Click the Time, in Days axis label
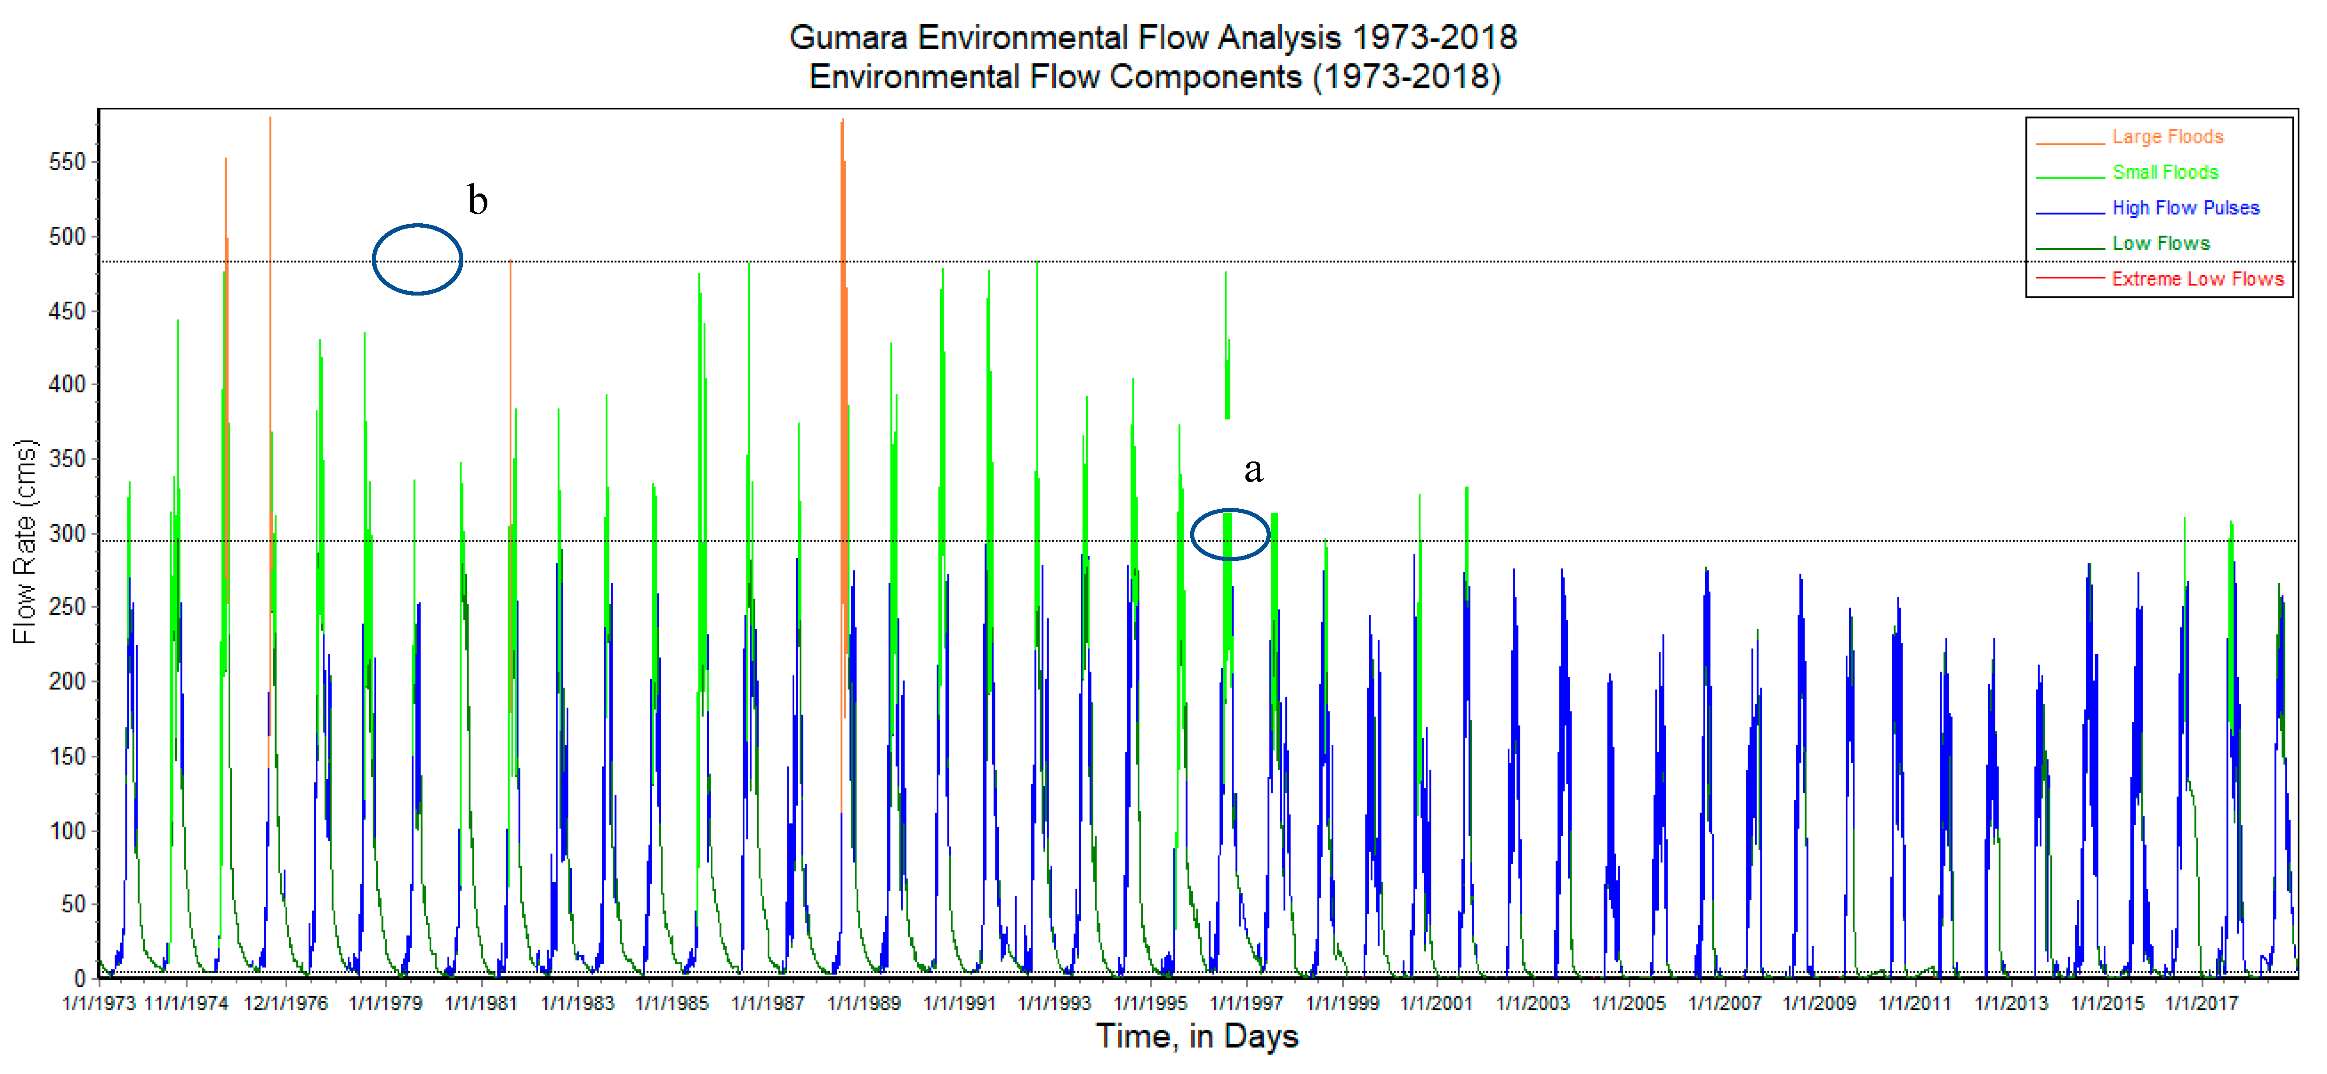The image size is (2327, 1074). [1196, 1036]
